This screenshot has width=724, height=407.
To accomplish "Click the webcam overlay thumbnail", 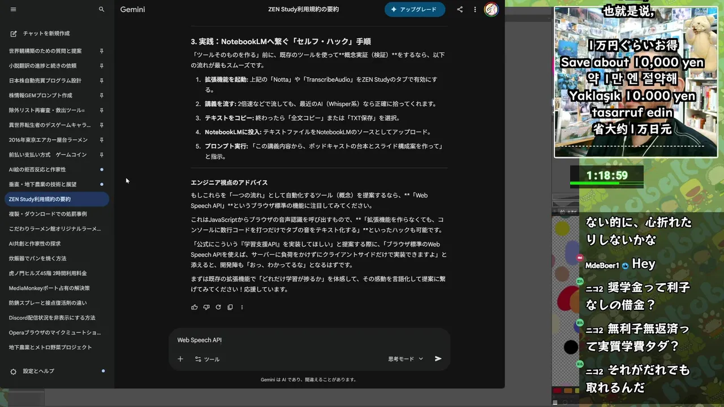I will 636,82.
